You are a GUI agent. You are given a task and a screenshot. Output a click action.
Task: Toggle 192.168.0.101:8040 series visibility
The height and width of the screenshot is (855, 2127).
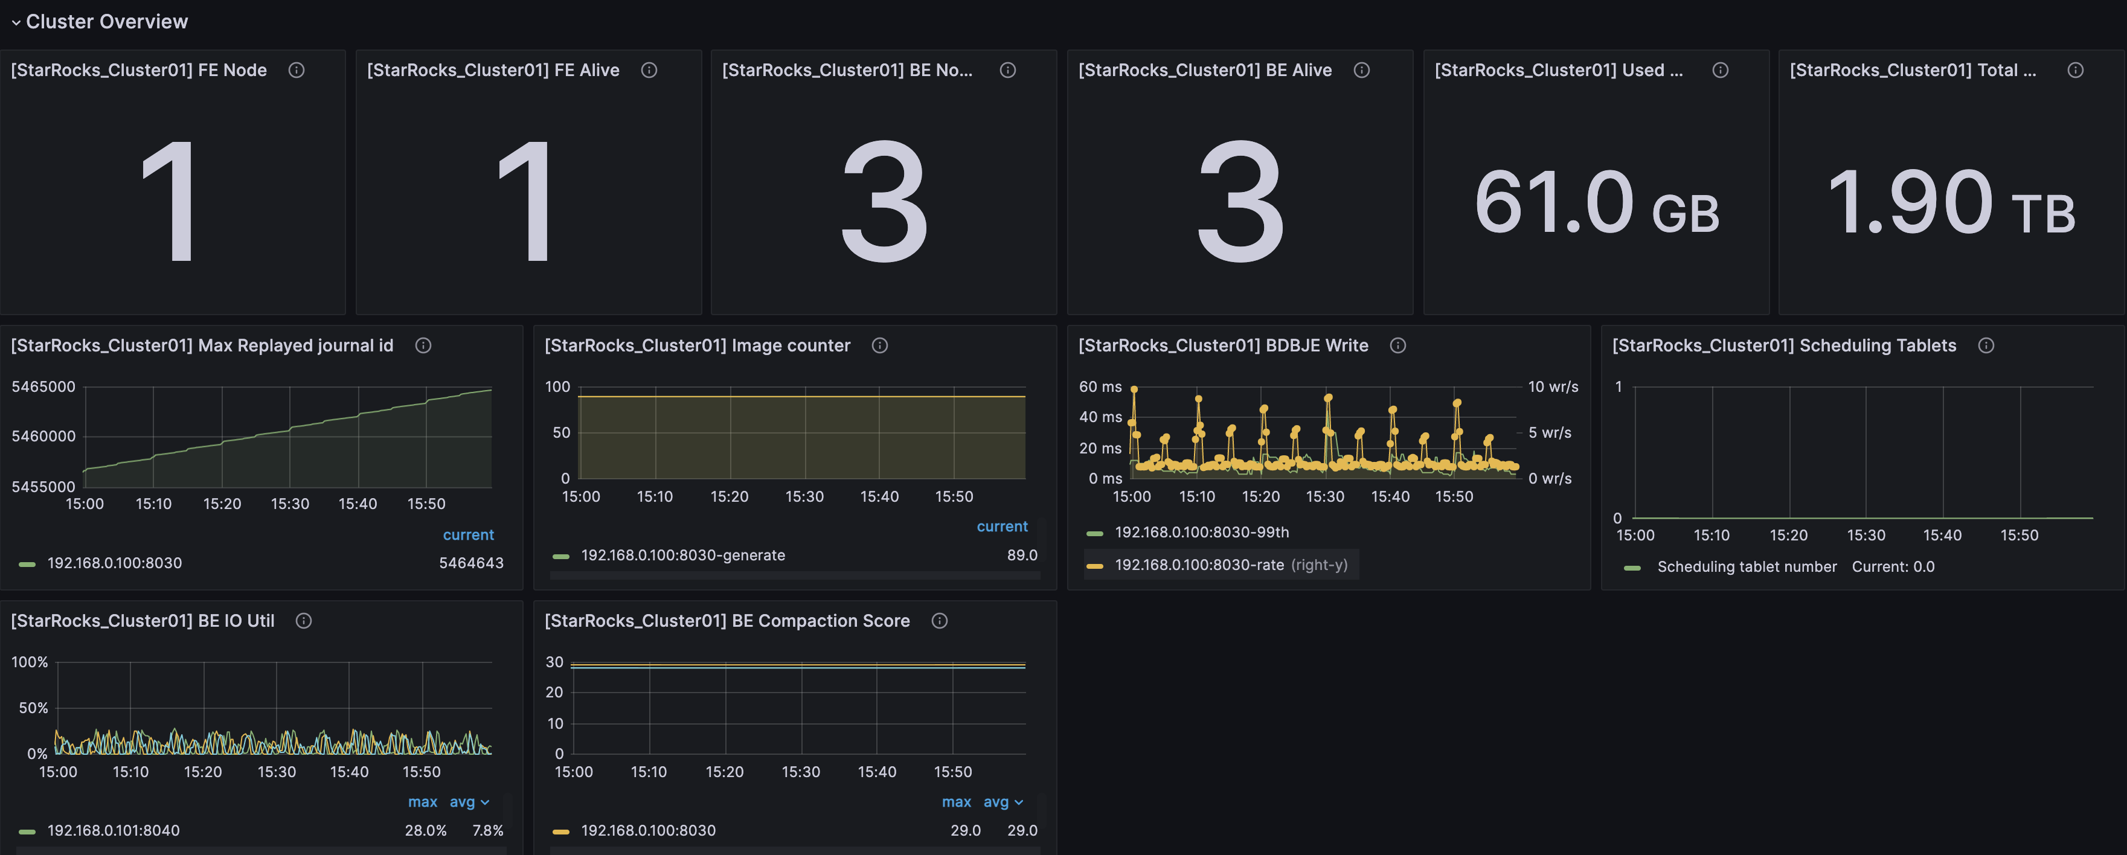click(113, 830)
